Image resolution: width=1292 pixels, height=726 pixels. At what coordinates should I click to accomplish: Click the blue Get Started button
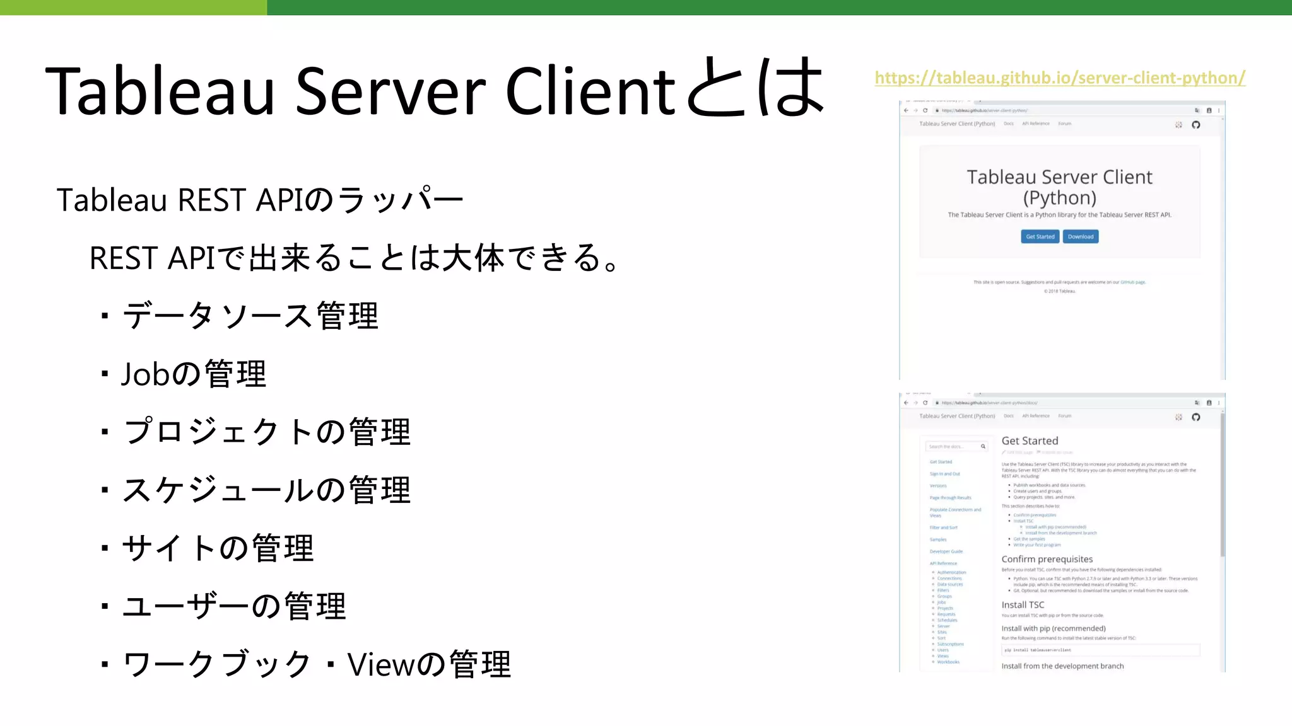pos(1040,237)
